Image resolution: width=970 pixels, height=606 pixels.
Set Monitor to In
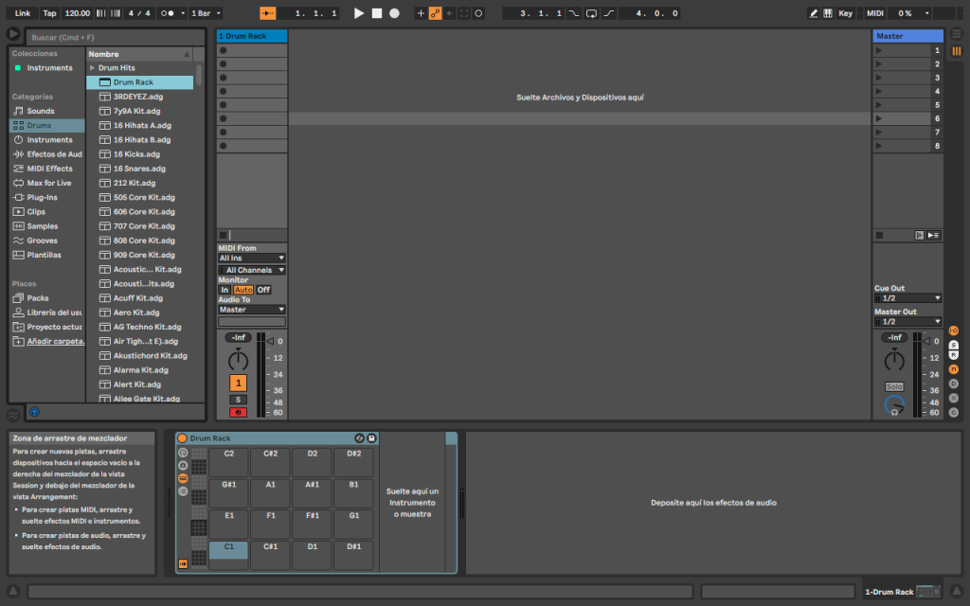tap(225, 290)
